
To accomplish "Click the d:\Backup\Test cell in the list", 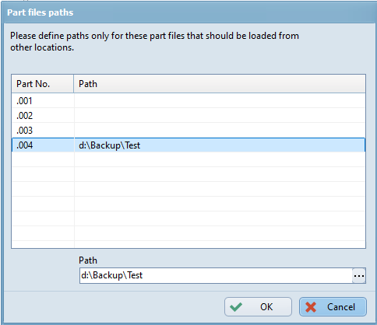I will [x=109, y=145].
